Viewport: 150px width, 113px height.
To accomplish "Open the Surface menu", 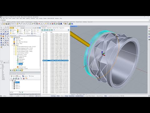I will click(14, 19).
